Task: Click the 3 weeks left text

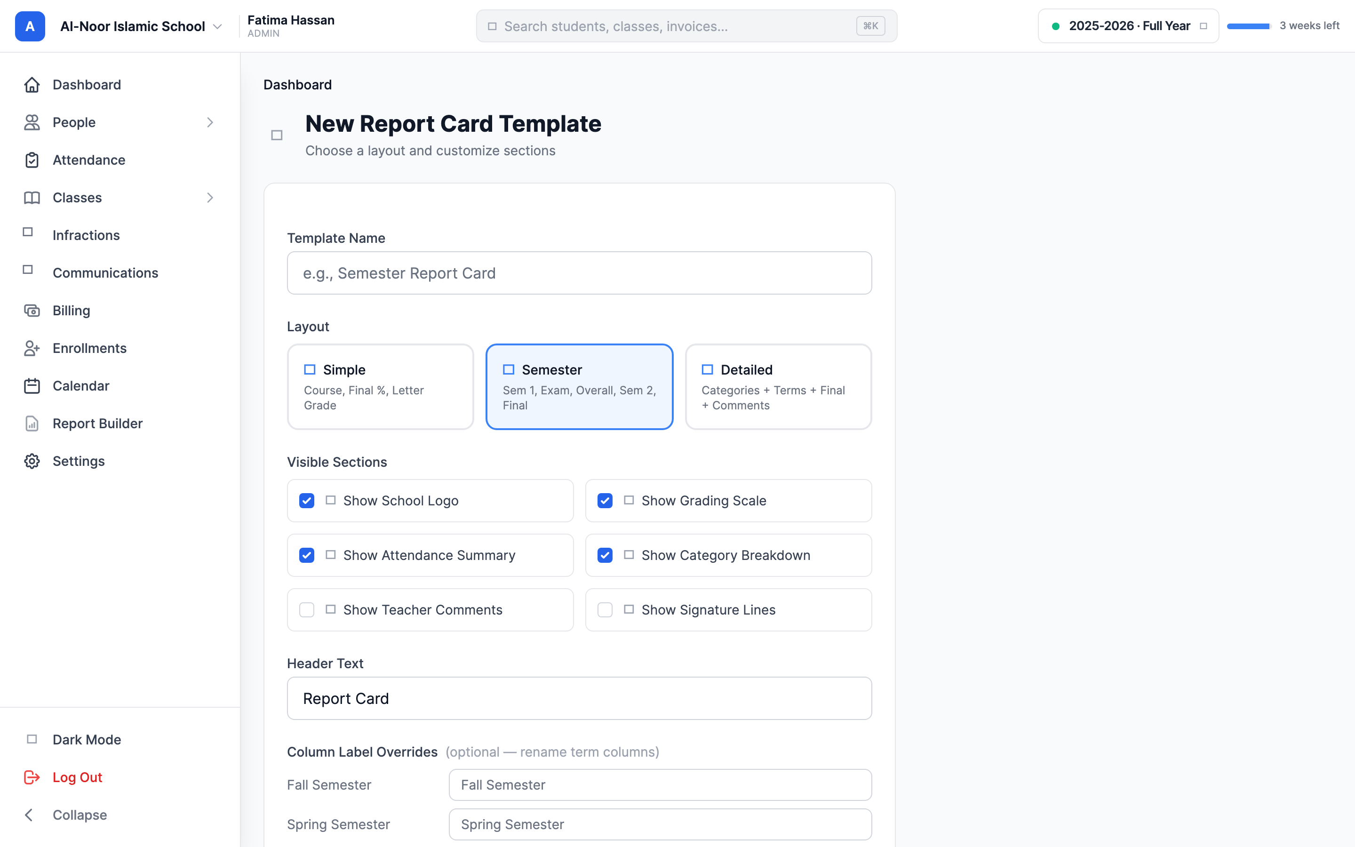Action: (1309, 26)
